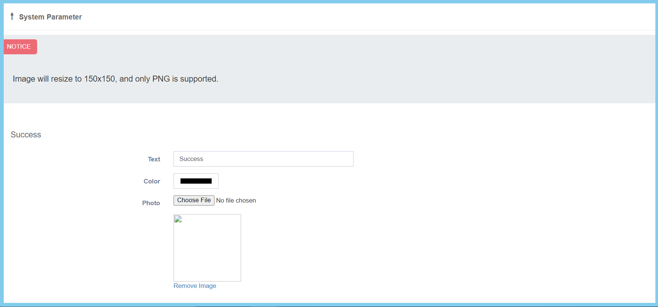
Task: Click the Success section heading
Action: (x=26, y=135)
